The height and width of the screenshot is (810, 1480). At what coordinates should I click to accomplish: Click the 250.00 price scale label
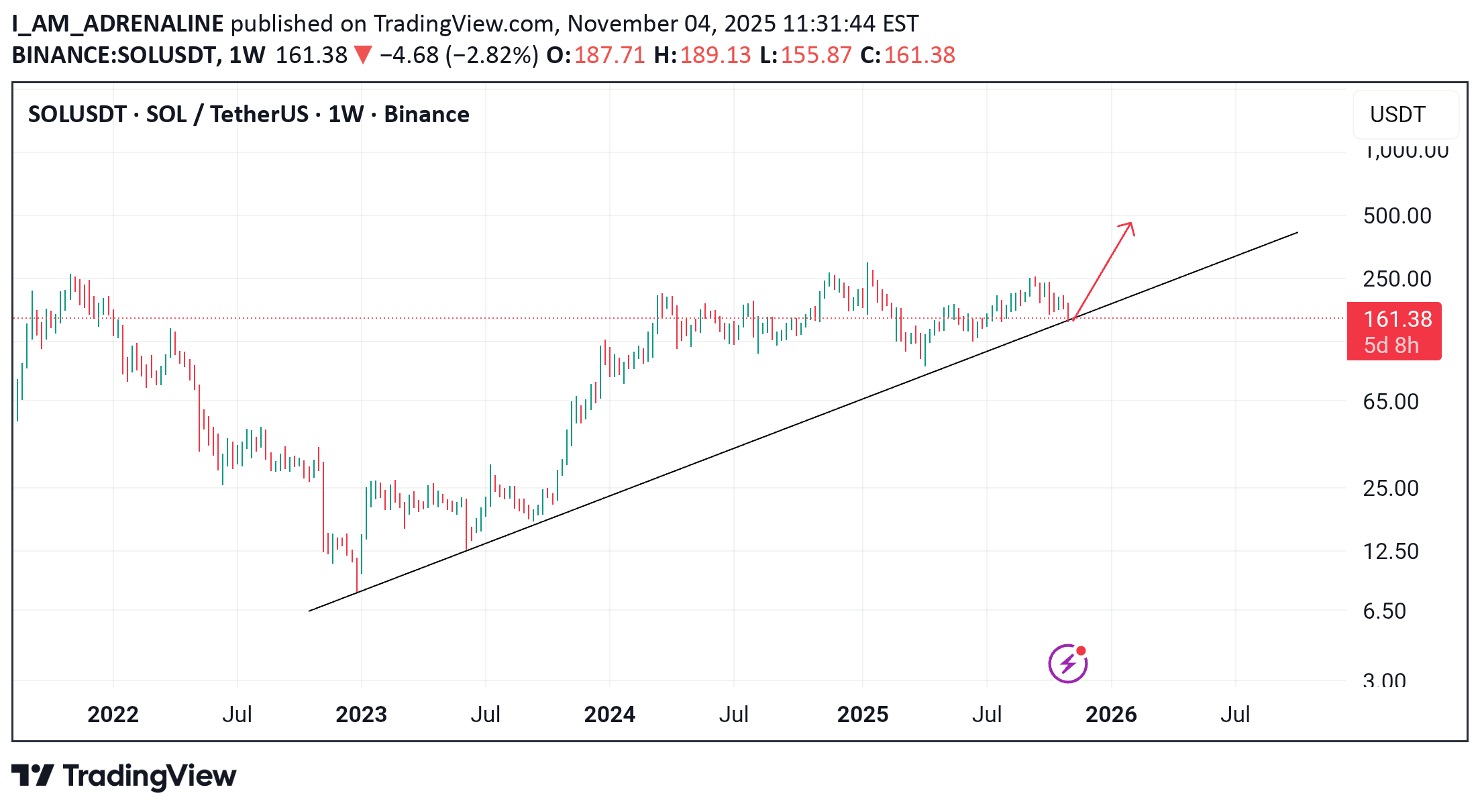click(x=1397, y=279)
